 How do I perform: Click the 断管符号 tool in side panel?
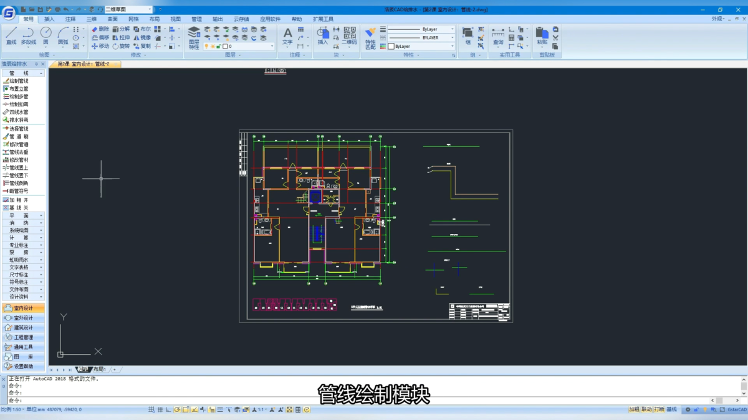pos(16,191)
